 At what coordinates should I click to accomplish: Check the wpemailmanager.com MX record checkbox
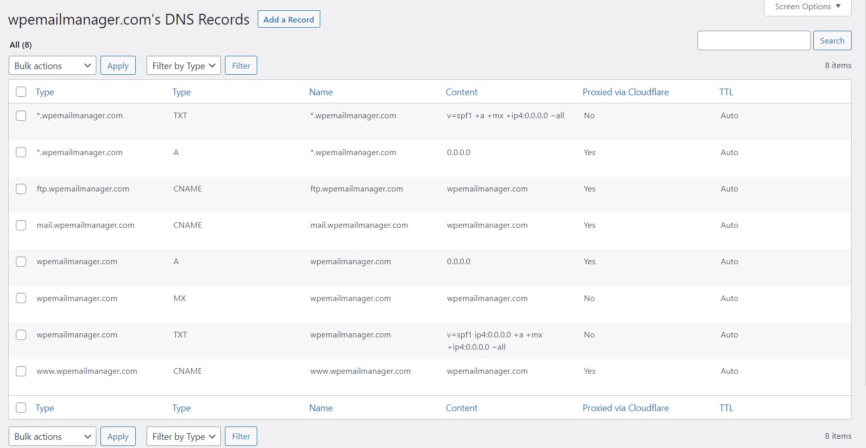coord(21,298)
